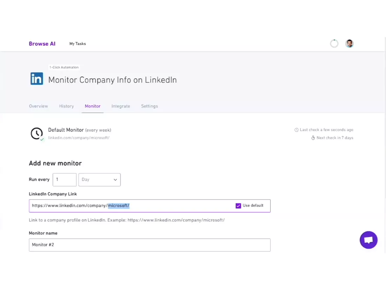Image resolution: width=386 pixels, height=284 pixels.
Task: Click the Default Monitor clock icon
Action: pos(37,134)
